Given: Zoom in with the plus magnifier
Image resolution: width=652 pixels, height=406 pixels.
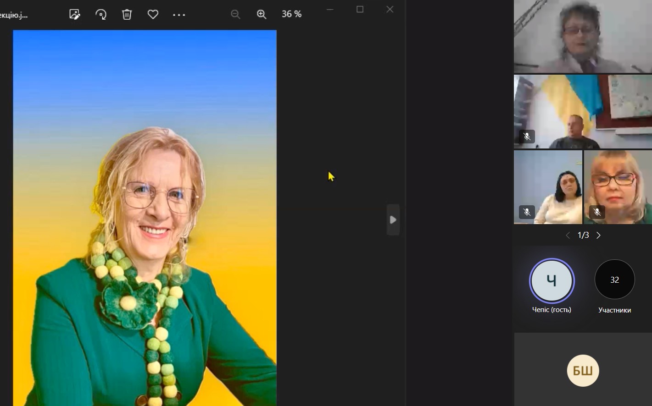Looking at the screenshot, I should 262,15.
